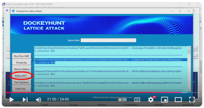Toggle the autoplay switch
204x108 pixels.
(122, 100)
